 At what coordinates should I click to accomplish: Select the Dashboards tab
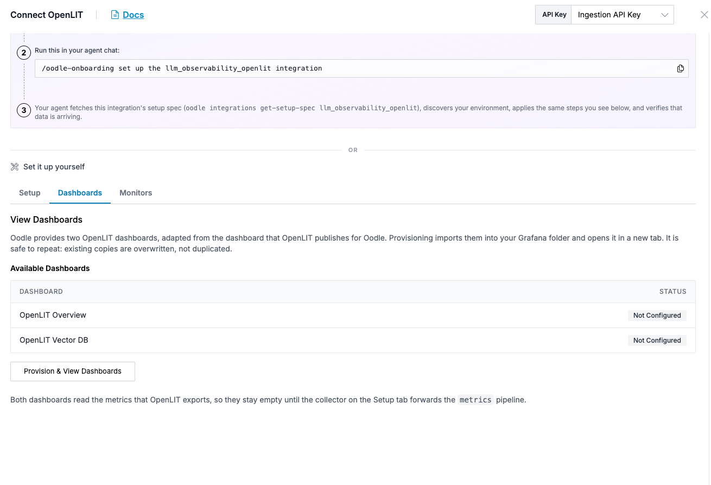point(80,193)
